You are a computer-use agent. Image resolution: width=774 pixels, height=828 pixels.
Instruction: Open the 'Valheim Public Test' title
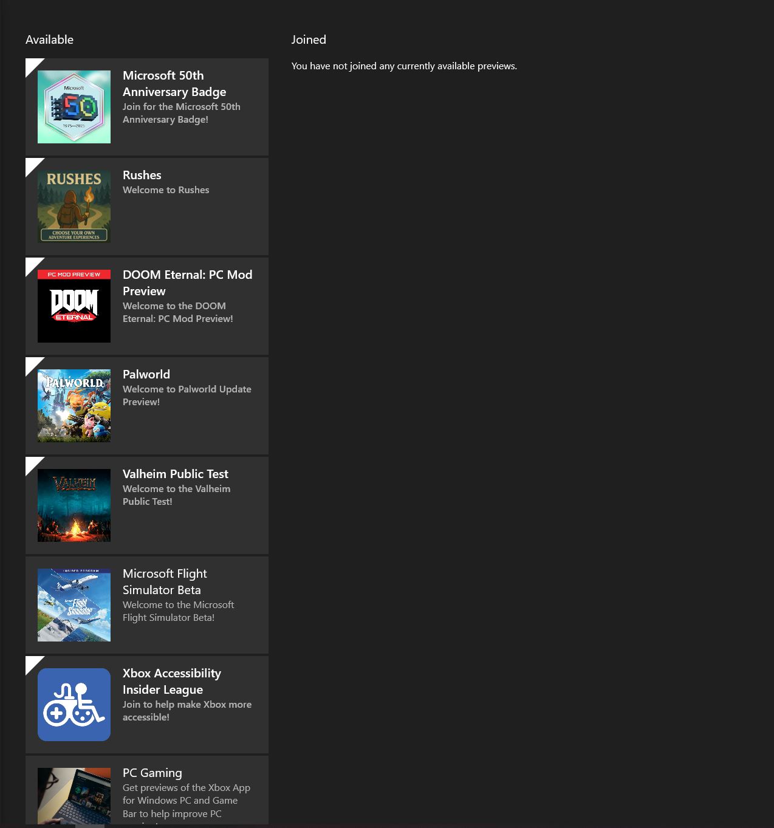pos(176,474)
